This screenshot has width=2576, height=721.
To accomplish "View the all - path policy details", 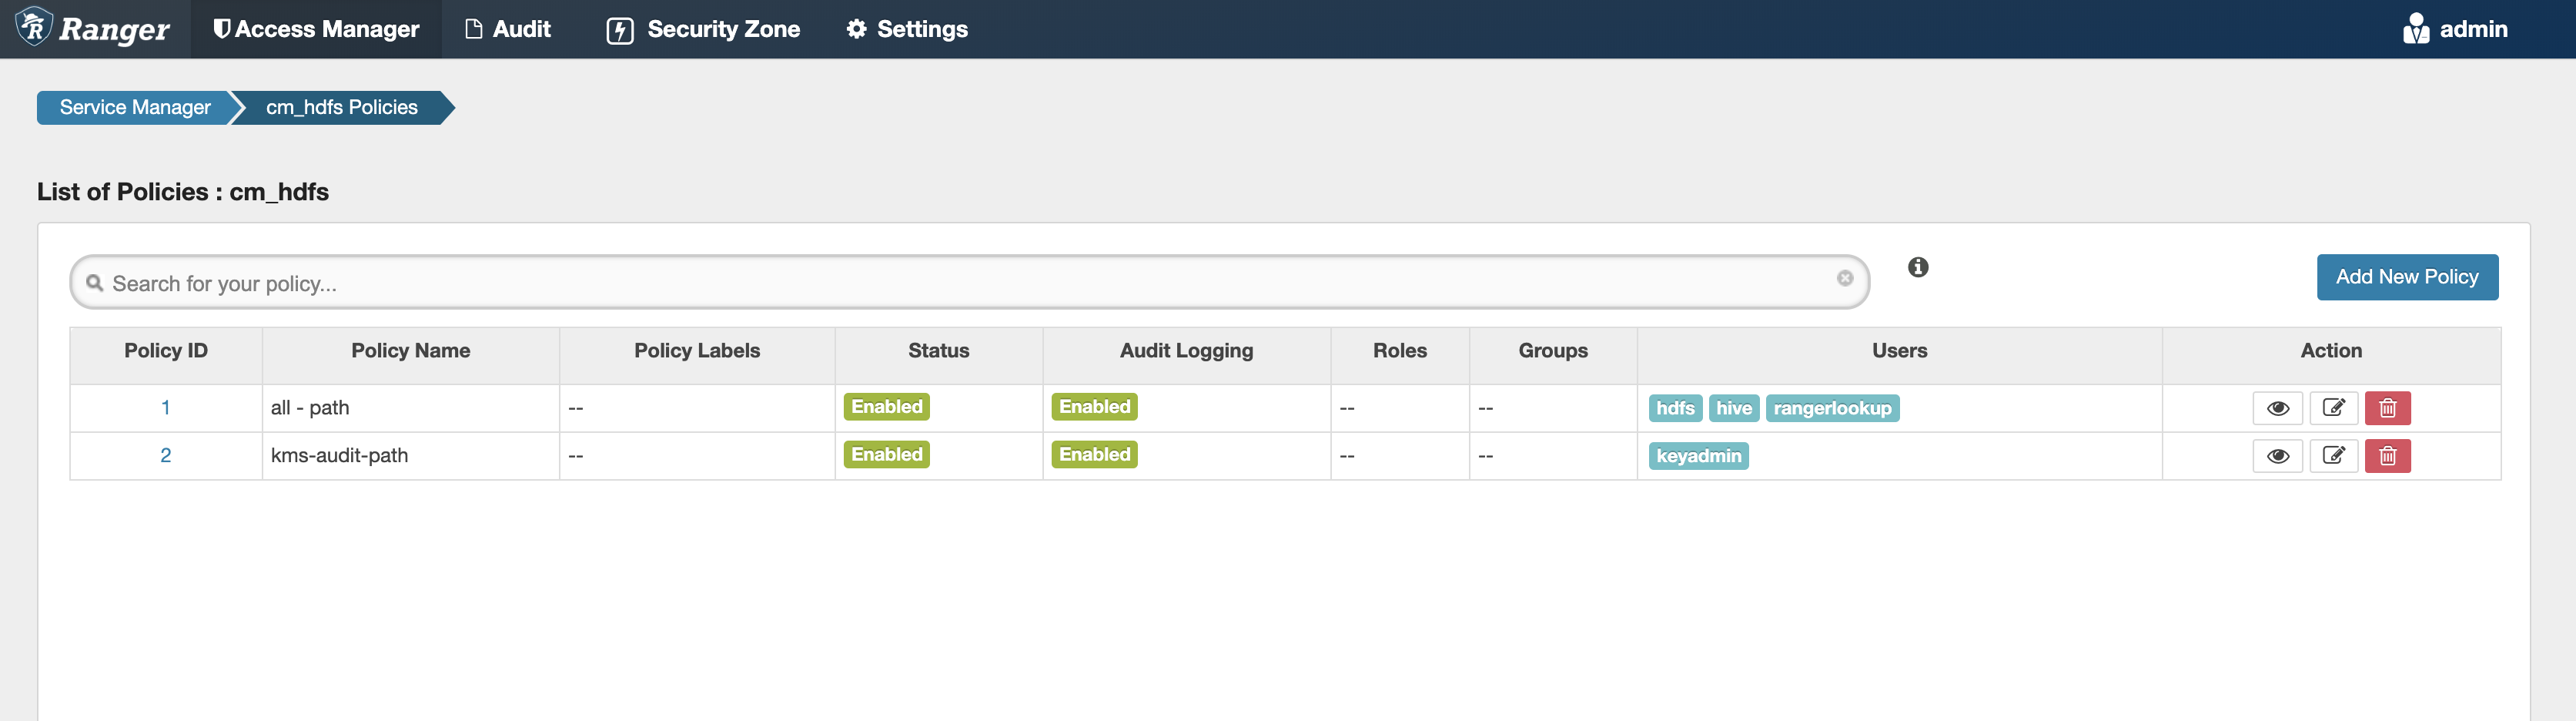I will 2277,408.
